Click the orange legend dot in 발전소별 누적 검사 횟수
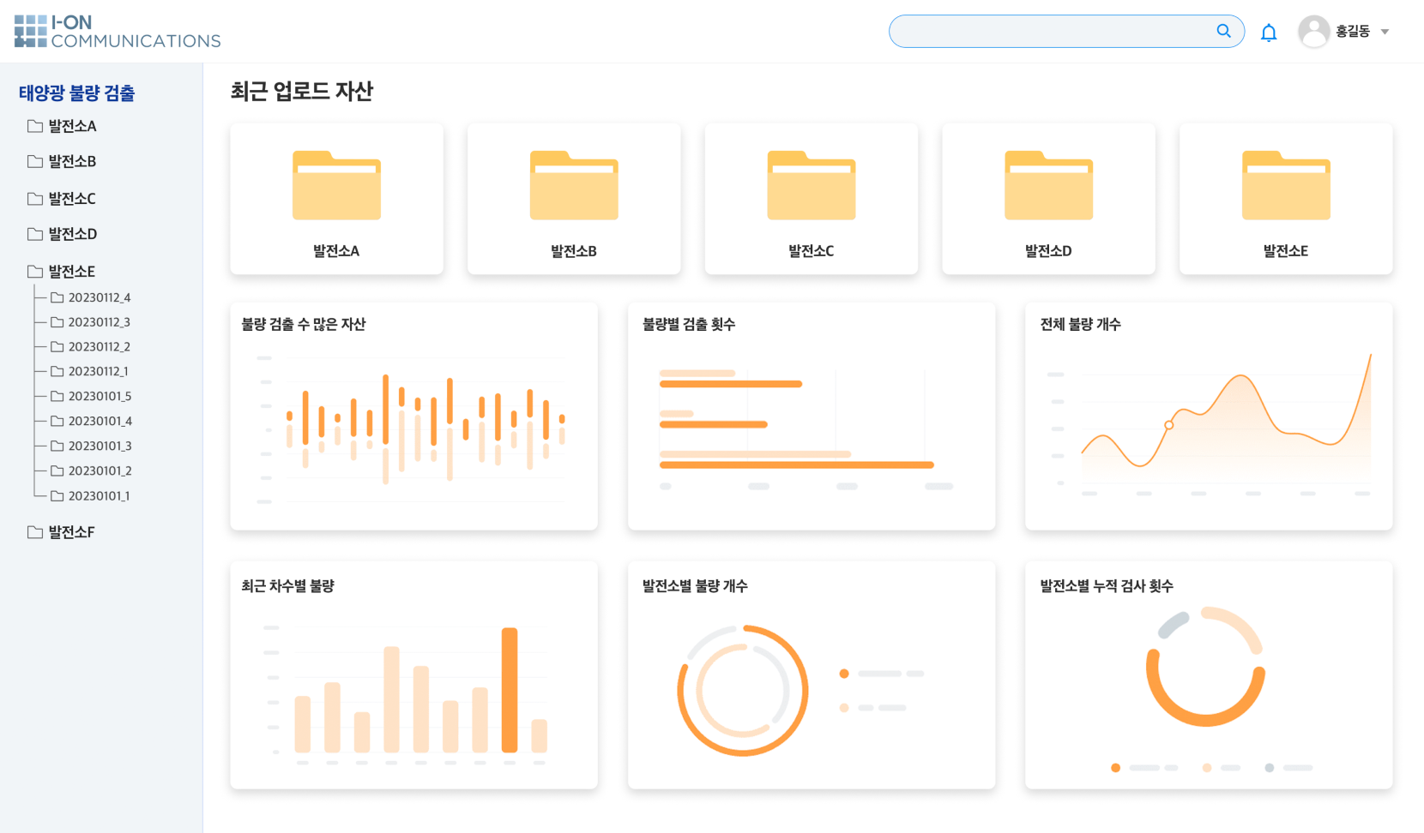The width and height of the screenshot is (1424, 833). (1115, 768)
